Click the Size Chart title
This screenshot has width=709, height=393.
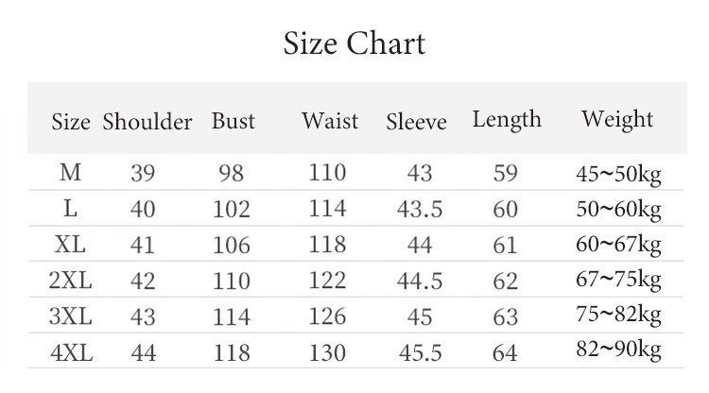[354, 43]
